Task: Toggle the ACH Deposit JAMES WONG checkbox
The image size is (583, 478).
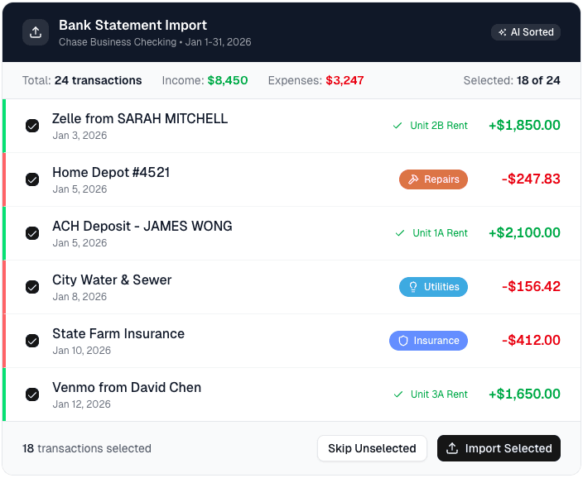Action: pyautogui.click(x=32, y=233)
